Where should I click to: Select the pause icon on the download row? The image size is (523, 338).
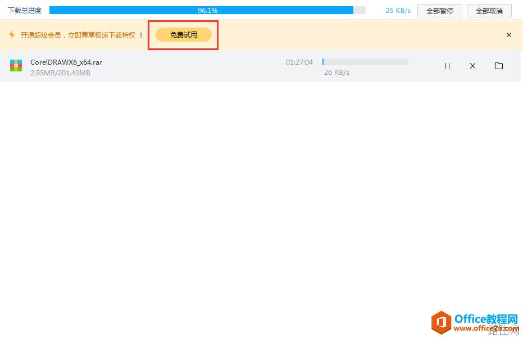447,66
